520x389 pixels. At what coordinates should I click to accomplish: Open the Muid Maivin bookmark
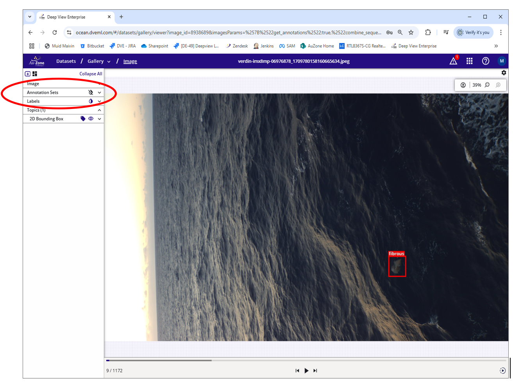pos(59,46)
